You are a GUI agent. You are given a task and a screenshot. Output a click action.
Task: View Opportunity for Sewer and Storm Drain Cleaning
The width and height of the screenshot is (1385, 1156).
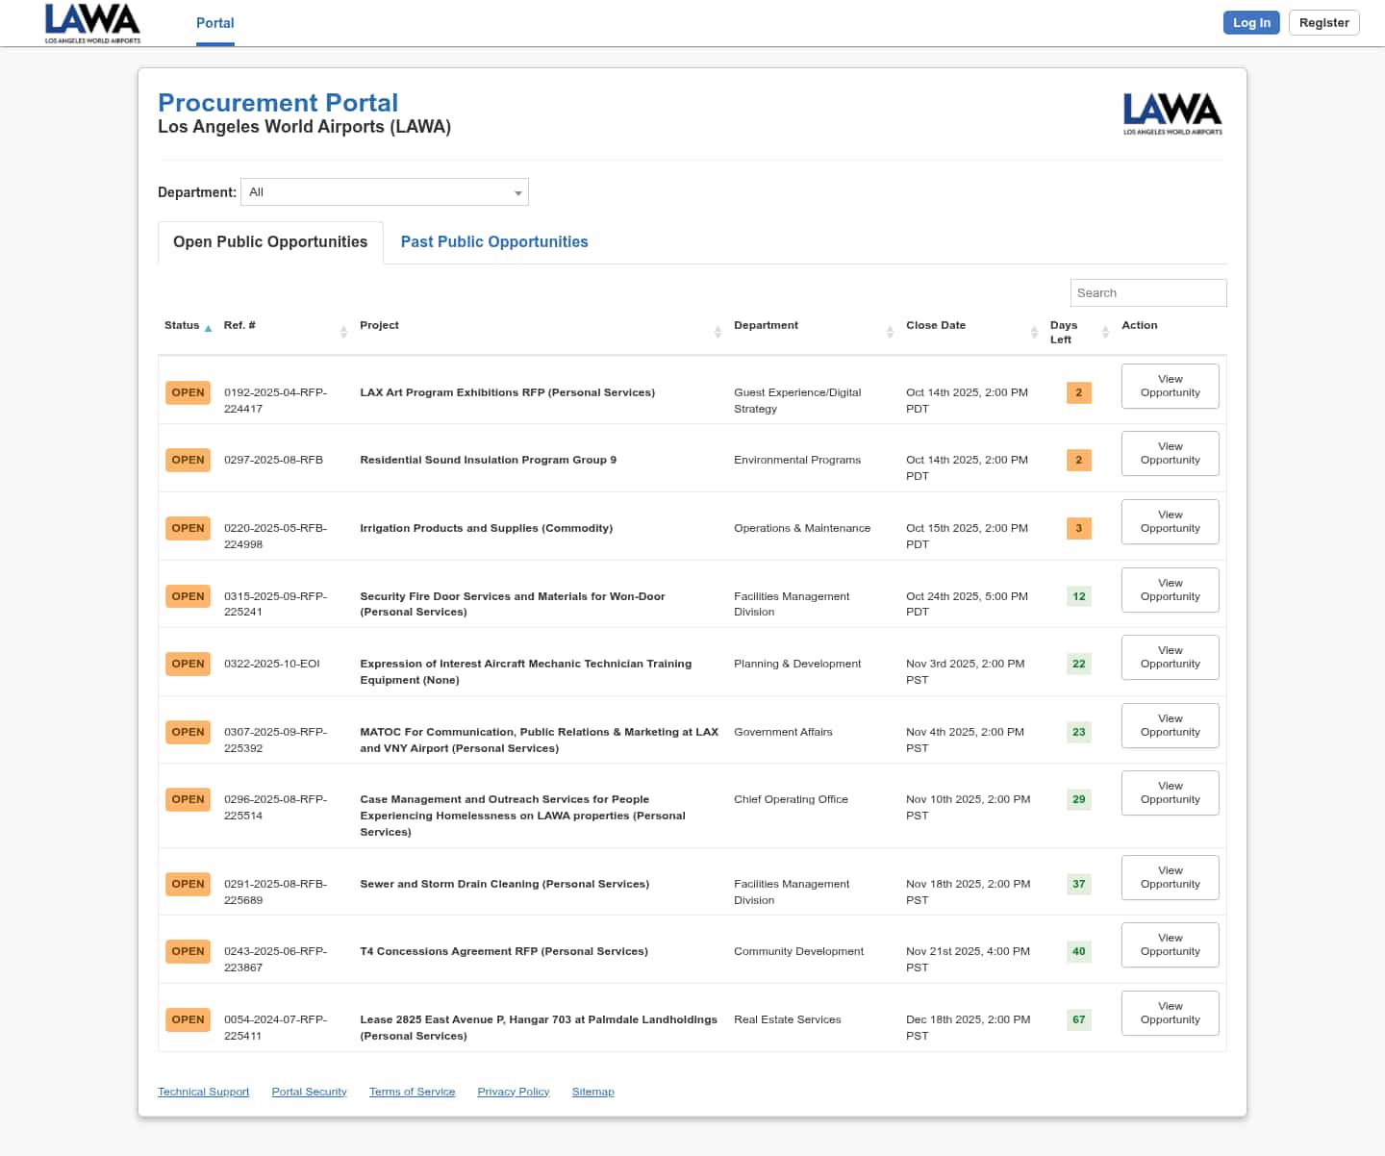(1171, 877)
